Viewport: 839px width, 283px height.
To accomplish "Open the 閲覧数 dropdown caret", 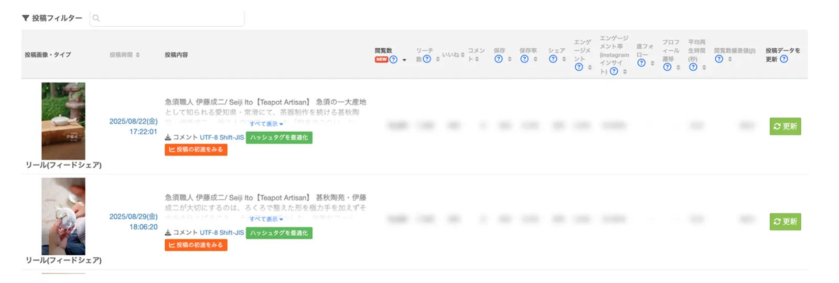I will point(404,60).
